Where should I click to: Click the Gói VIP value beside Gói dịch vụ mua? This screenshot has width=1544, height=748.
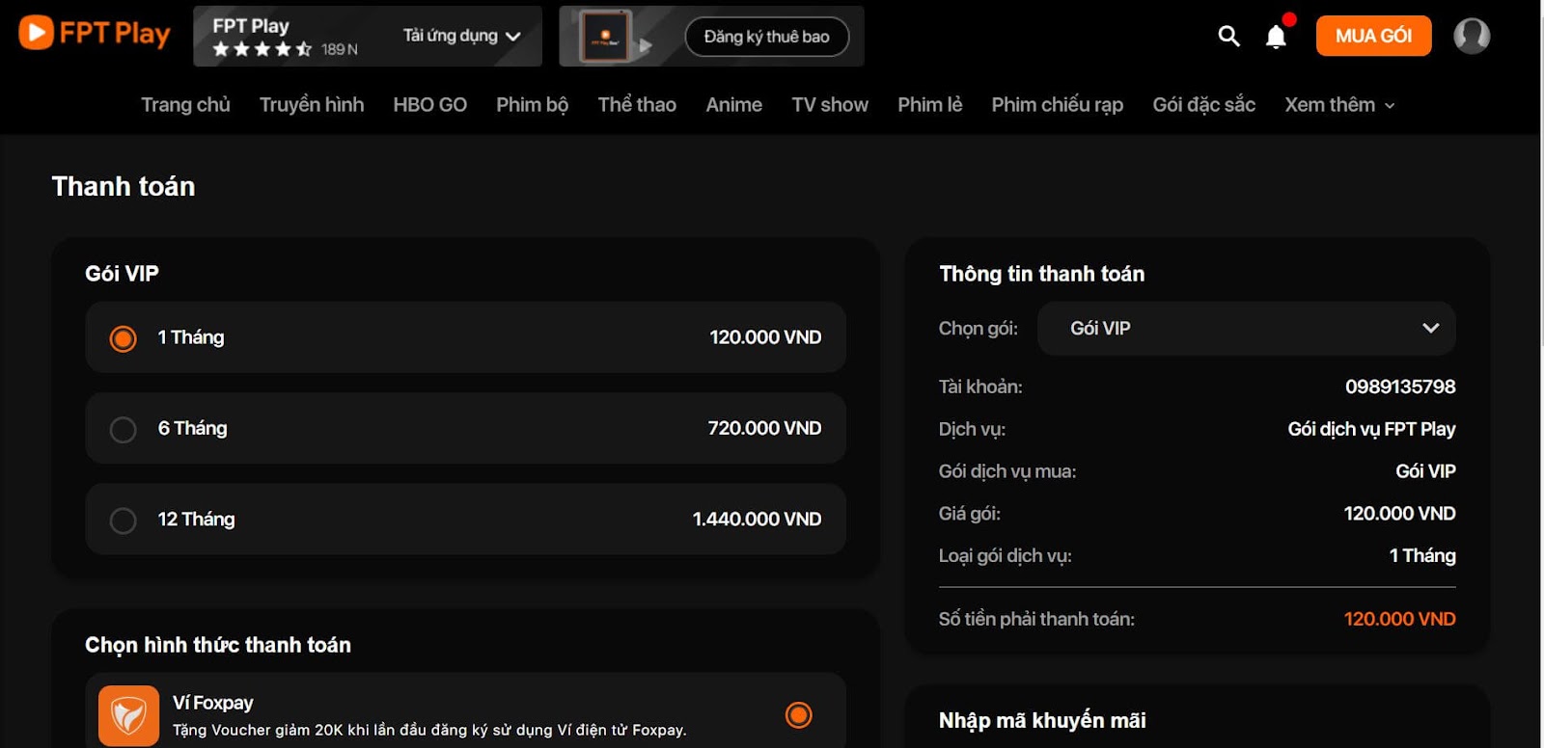1425,471
